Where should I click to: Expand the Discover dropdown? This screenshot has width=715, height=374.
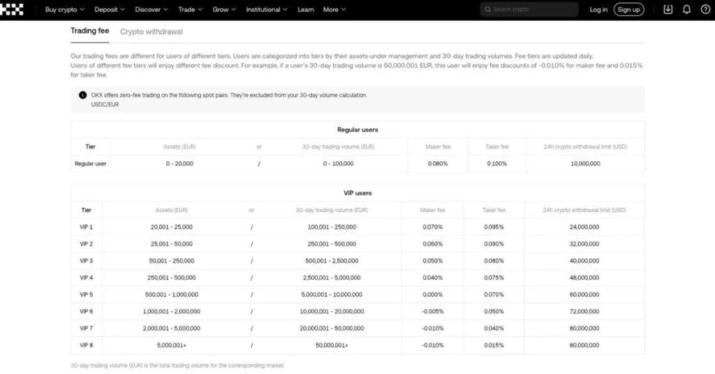tap(152, 10)
